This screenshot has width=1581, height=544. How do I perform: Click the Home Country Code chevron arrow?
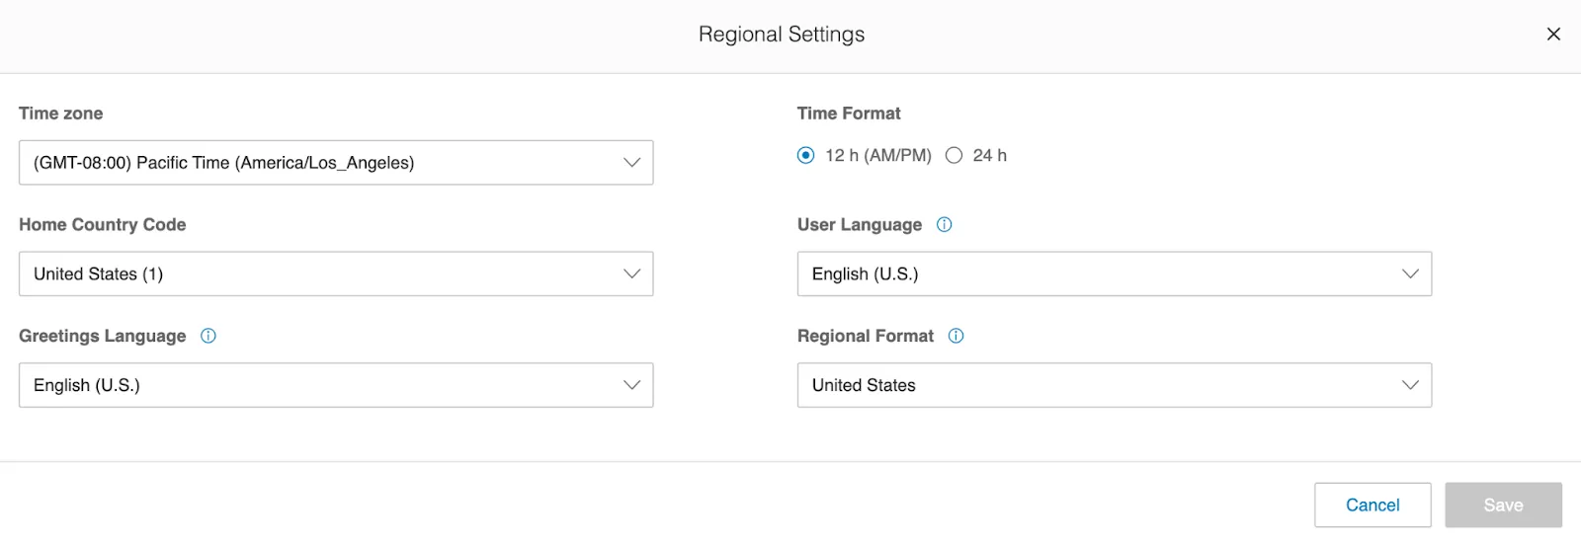[631, 273]
